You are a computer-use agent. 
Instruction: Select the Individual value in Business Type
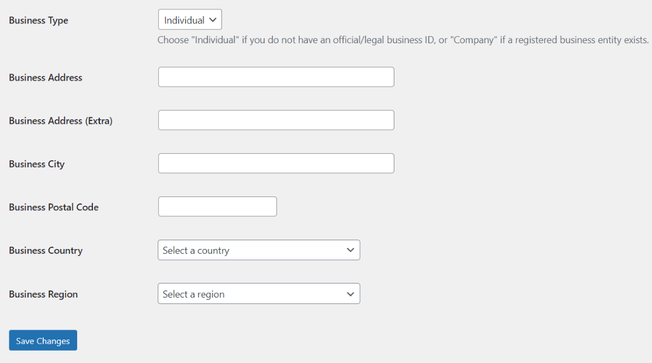click(181, 19)
